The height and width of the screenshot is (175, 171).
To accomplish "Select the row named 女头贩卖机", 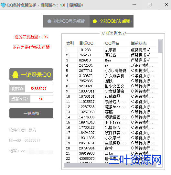I will [111, 76].
